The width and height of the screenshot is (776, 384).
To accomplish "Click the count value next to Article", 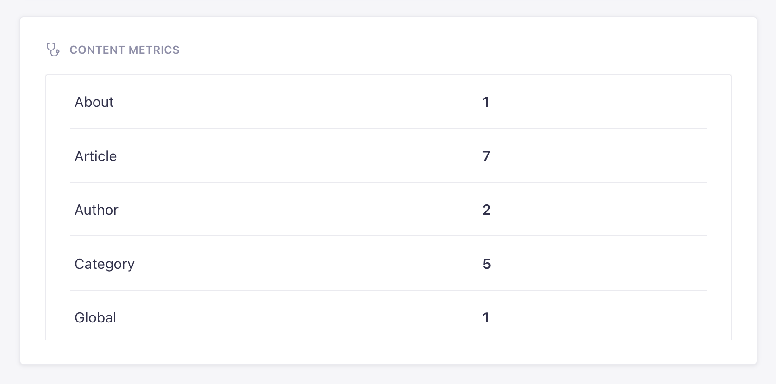I will click(487, 156).
